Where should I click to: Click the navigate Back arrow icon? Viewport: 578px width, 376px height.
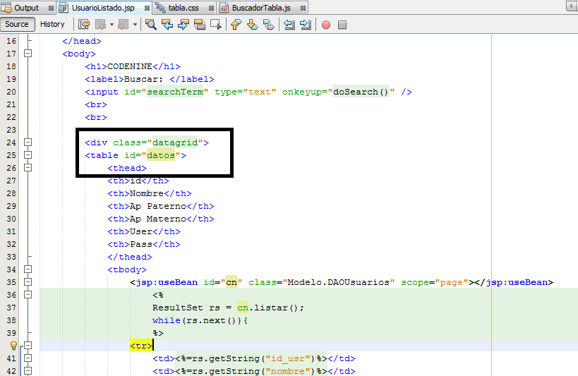[x=100, y=25]
